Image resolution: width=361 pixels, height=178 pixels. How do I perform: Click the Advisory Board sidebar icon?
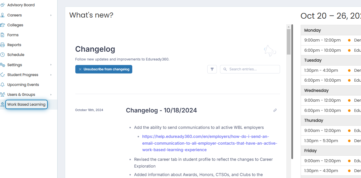coord(2,5)
